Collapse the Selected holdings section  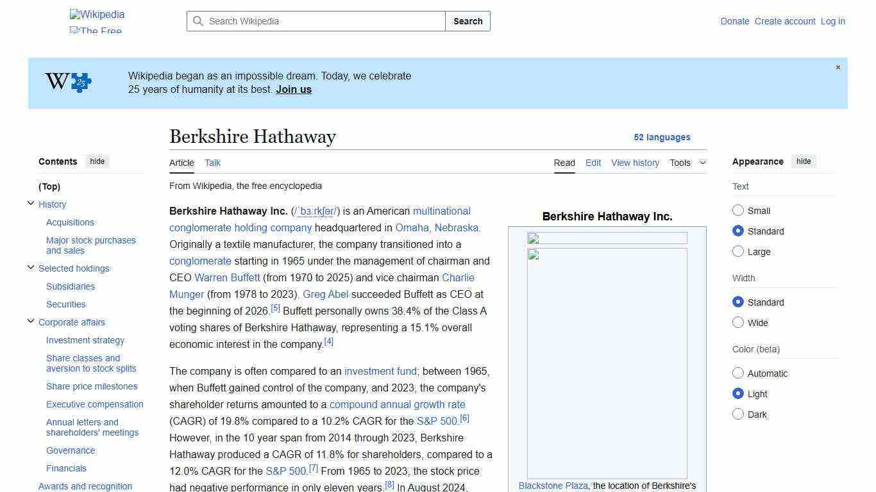pos(31,267)
